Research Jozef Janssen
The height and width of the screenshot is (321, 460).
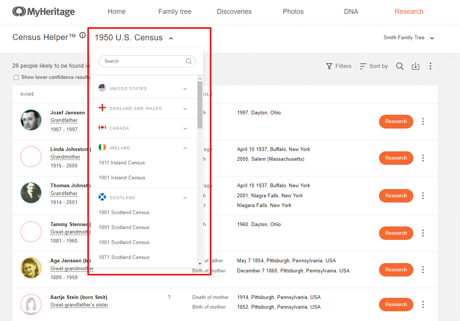[x=396, y=121]
